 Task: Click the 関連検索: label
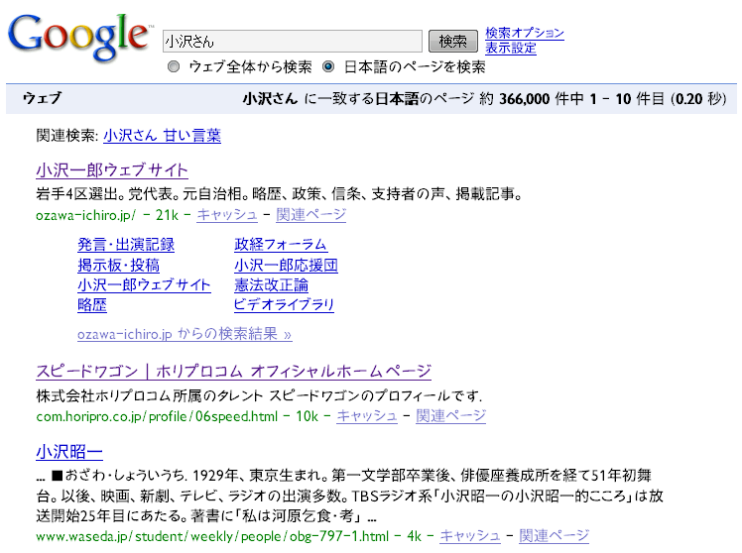pos(67,136)
